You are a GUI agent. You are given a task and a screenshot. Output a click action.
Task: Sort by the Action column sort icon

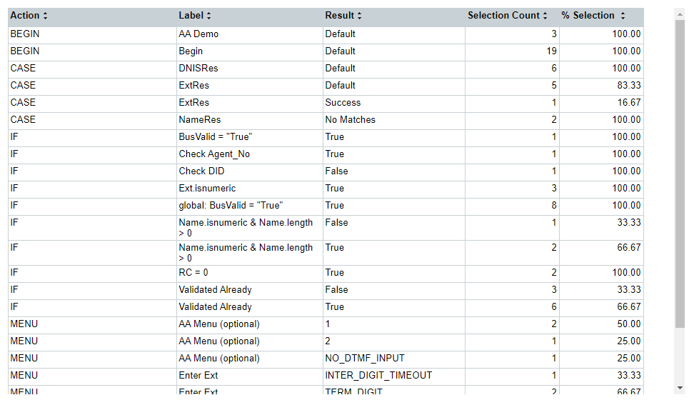[45, 16]
